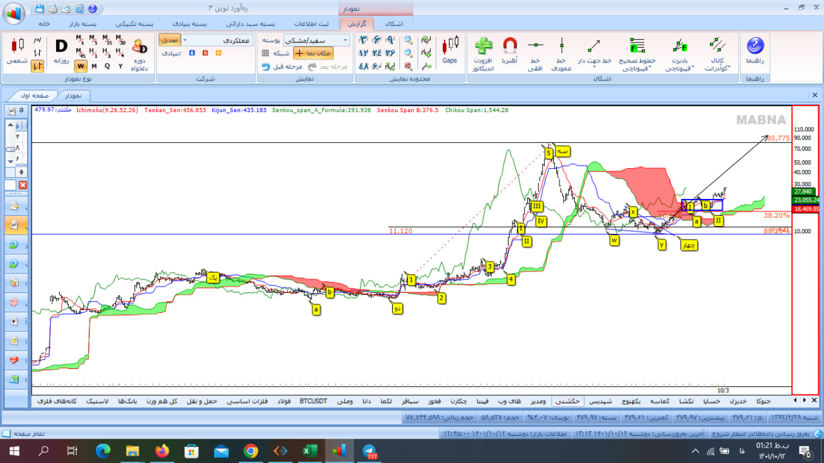This screenshot has height=463, width=824.
Task: Toggle the weekly W timeframe button
Action: tap(80, 66)
